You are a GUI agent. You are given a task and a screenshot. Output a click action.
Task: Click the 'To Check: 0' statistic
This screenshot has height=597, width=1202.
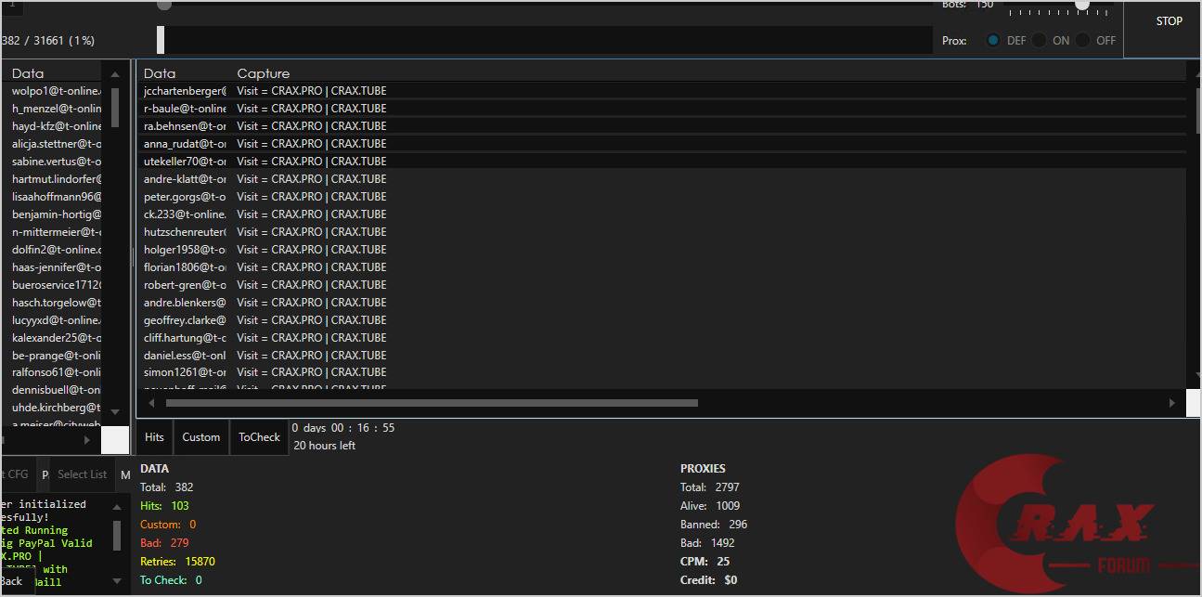coord(171,580)
